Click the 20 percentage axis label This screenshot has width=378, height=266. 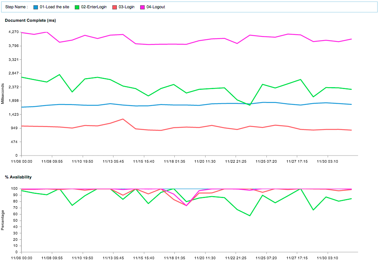pos(16,239)
